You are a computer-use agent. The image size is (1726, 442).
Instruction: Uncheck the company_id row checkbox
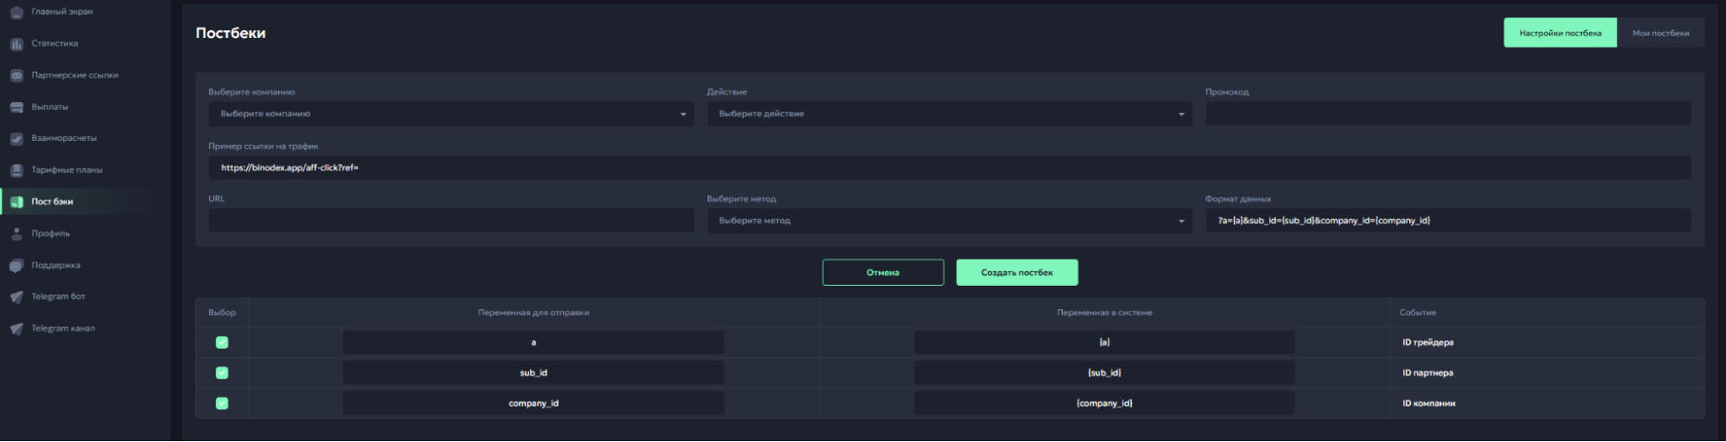point(222,403)
